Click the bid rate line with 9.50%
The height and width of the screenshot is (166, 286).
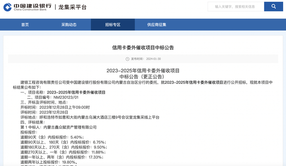64,147
